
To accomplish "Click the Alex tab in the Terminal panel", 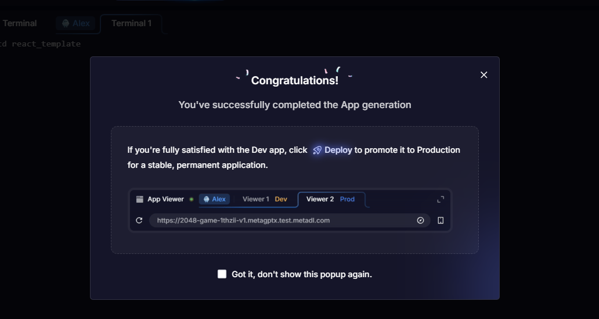I will click(x=75, y=23).
